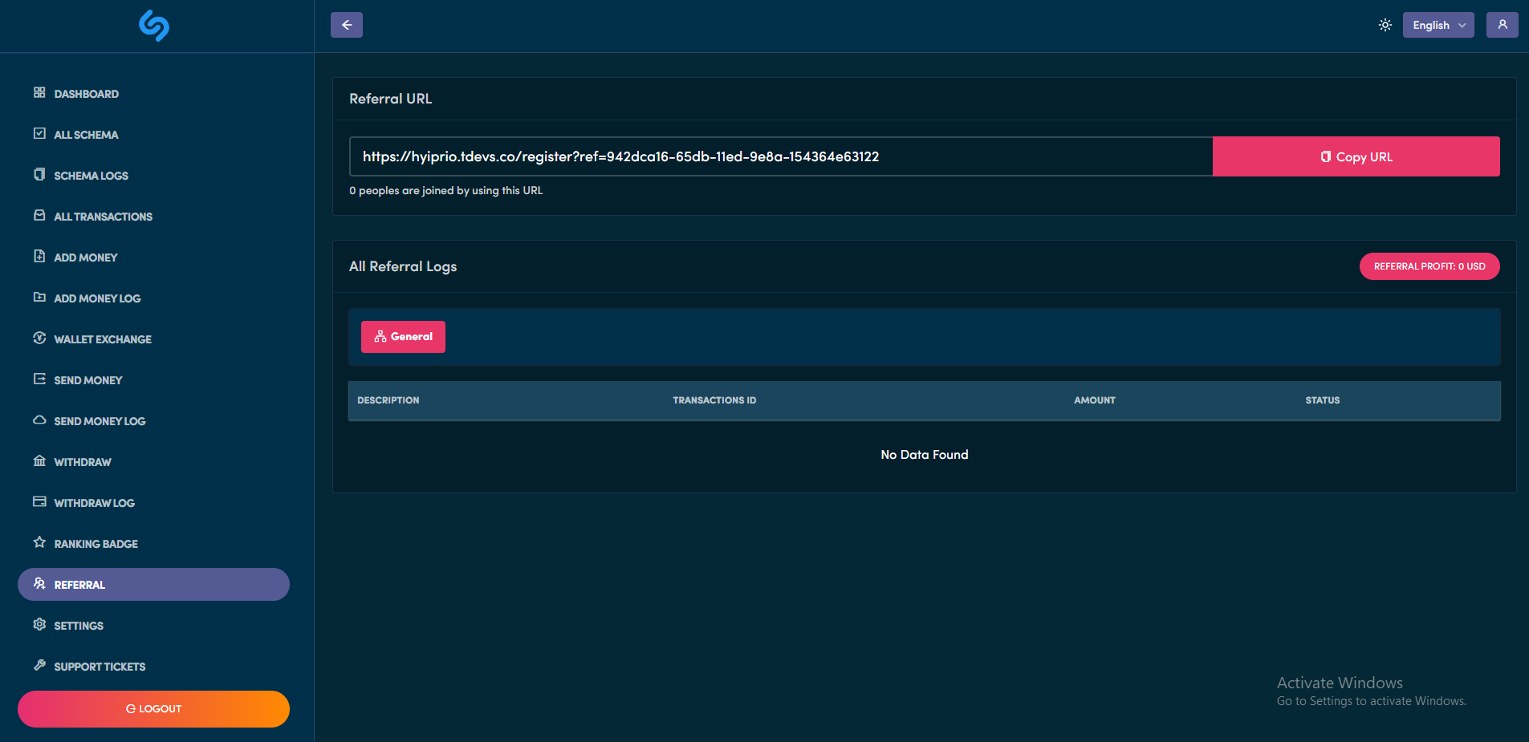Click the Withdraw bank icon
Screen dimensions: 1529x742
(x=39, y=461)
